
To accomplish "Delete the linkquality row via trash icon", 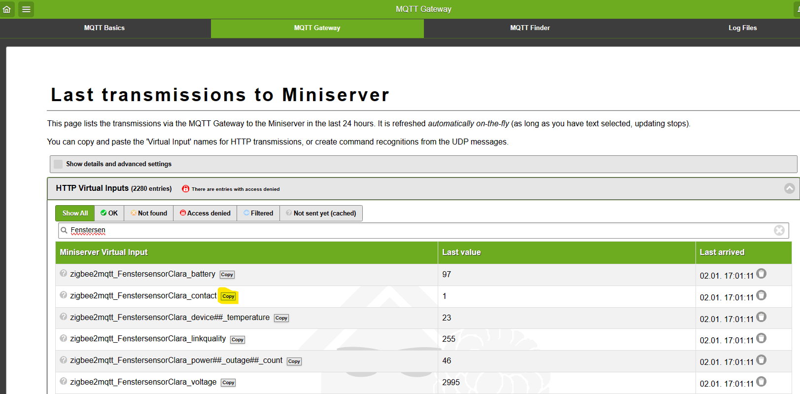I will (761, 338).
